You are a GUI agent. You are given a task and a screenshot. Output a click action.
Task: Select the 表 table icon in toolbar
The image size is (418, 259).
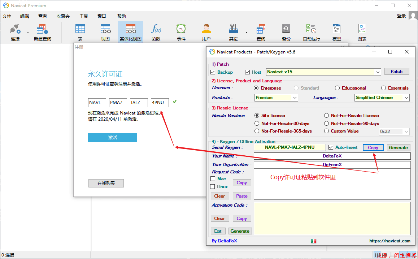(80, 29)
